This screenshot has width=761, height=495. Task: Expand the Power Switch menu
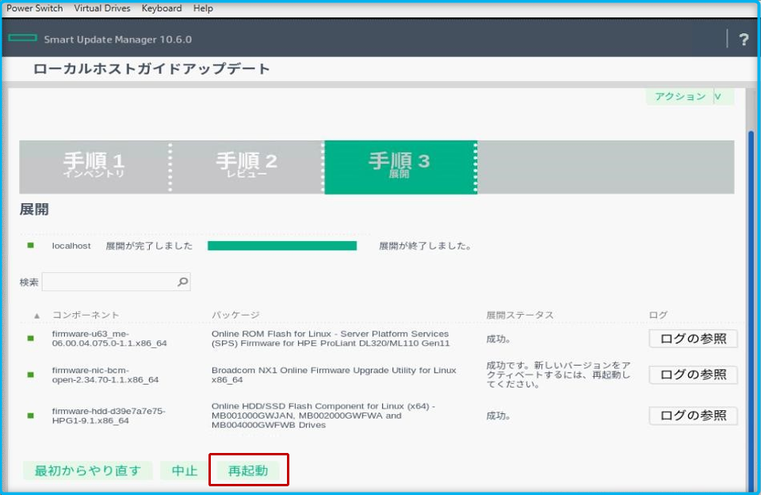click(x=33, y=8)
